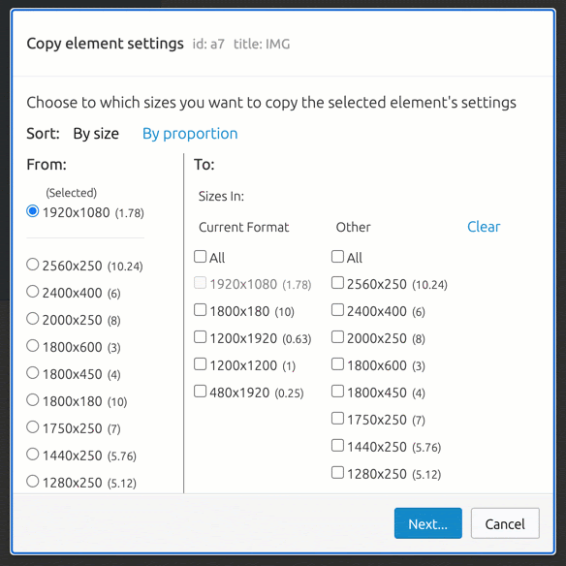Enable the 1800x180 checkbox in Current Format
The image size is (566, 566).
(x=200, y=310)
